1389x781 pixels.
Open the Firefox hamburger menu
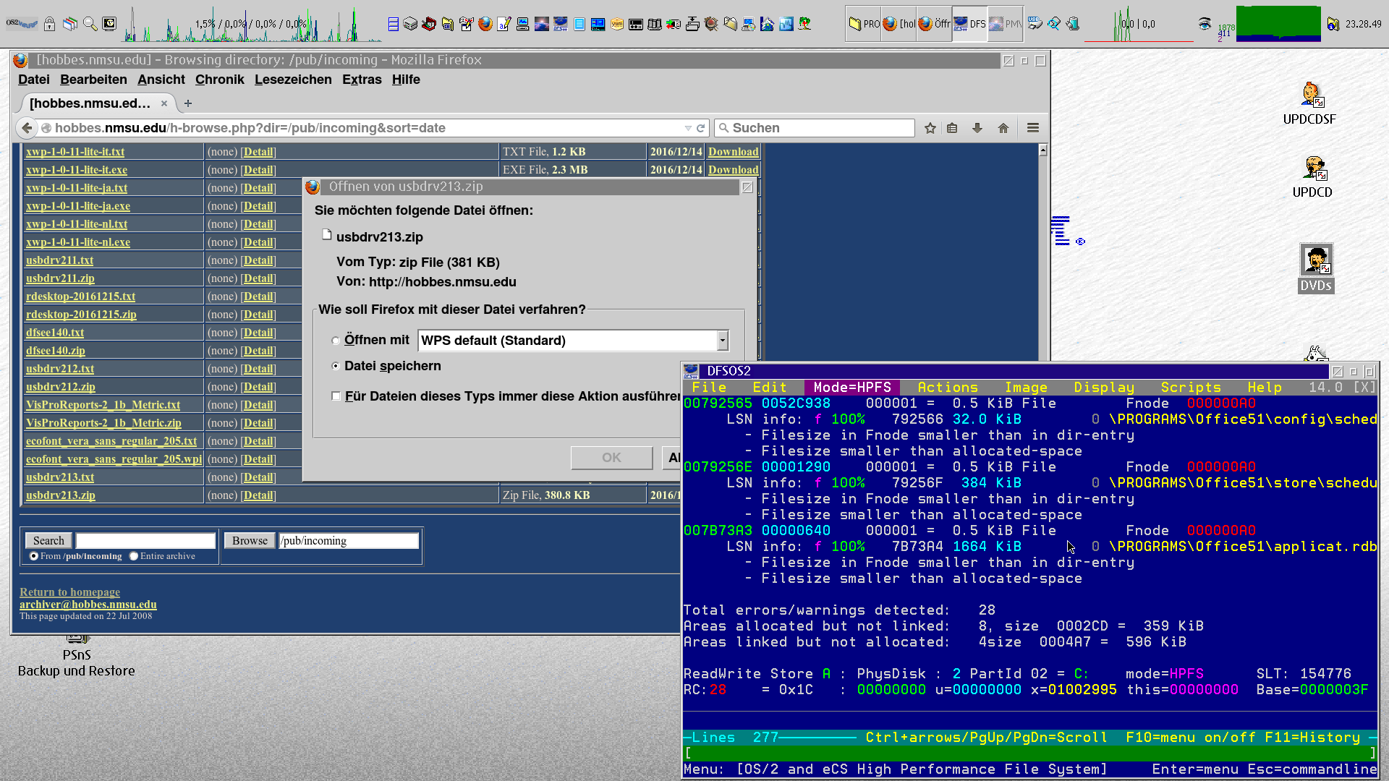(1033, 128)
